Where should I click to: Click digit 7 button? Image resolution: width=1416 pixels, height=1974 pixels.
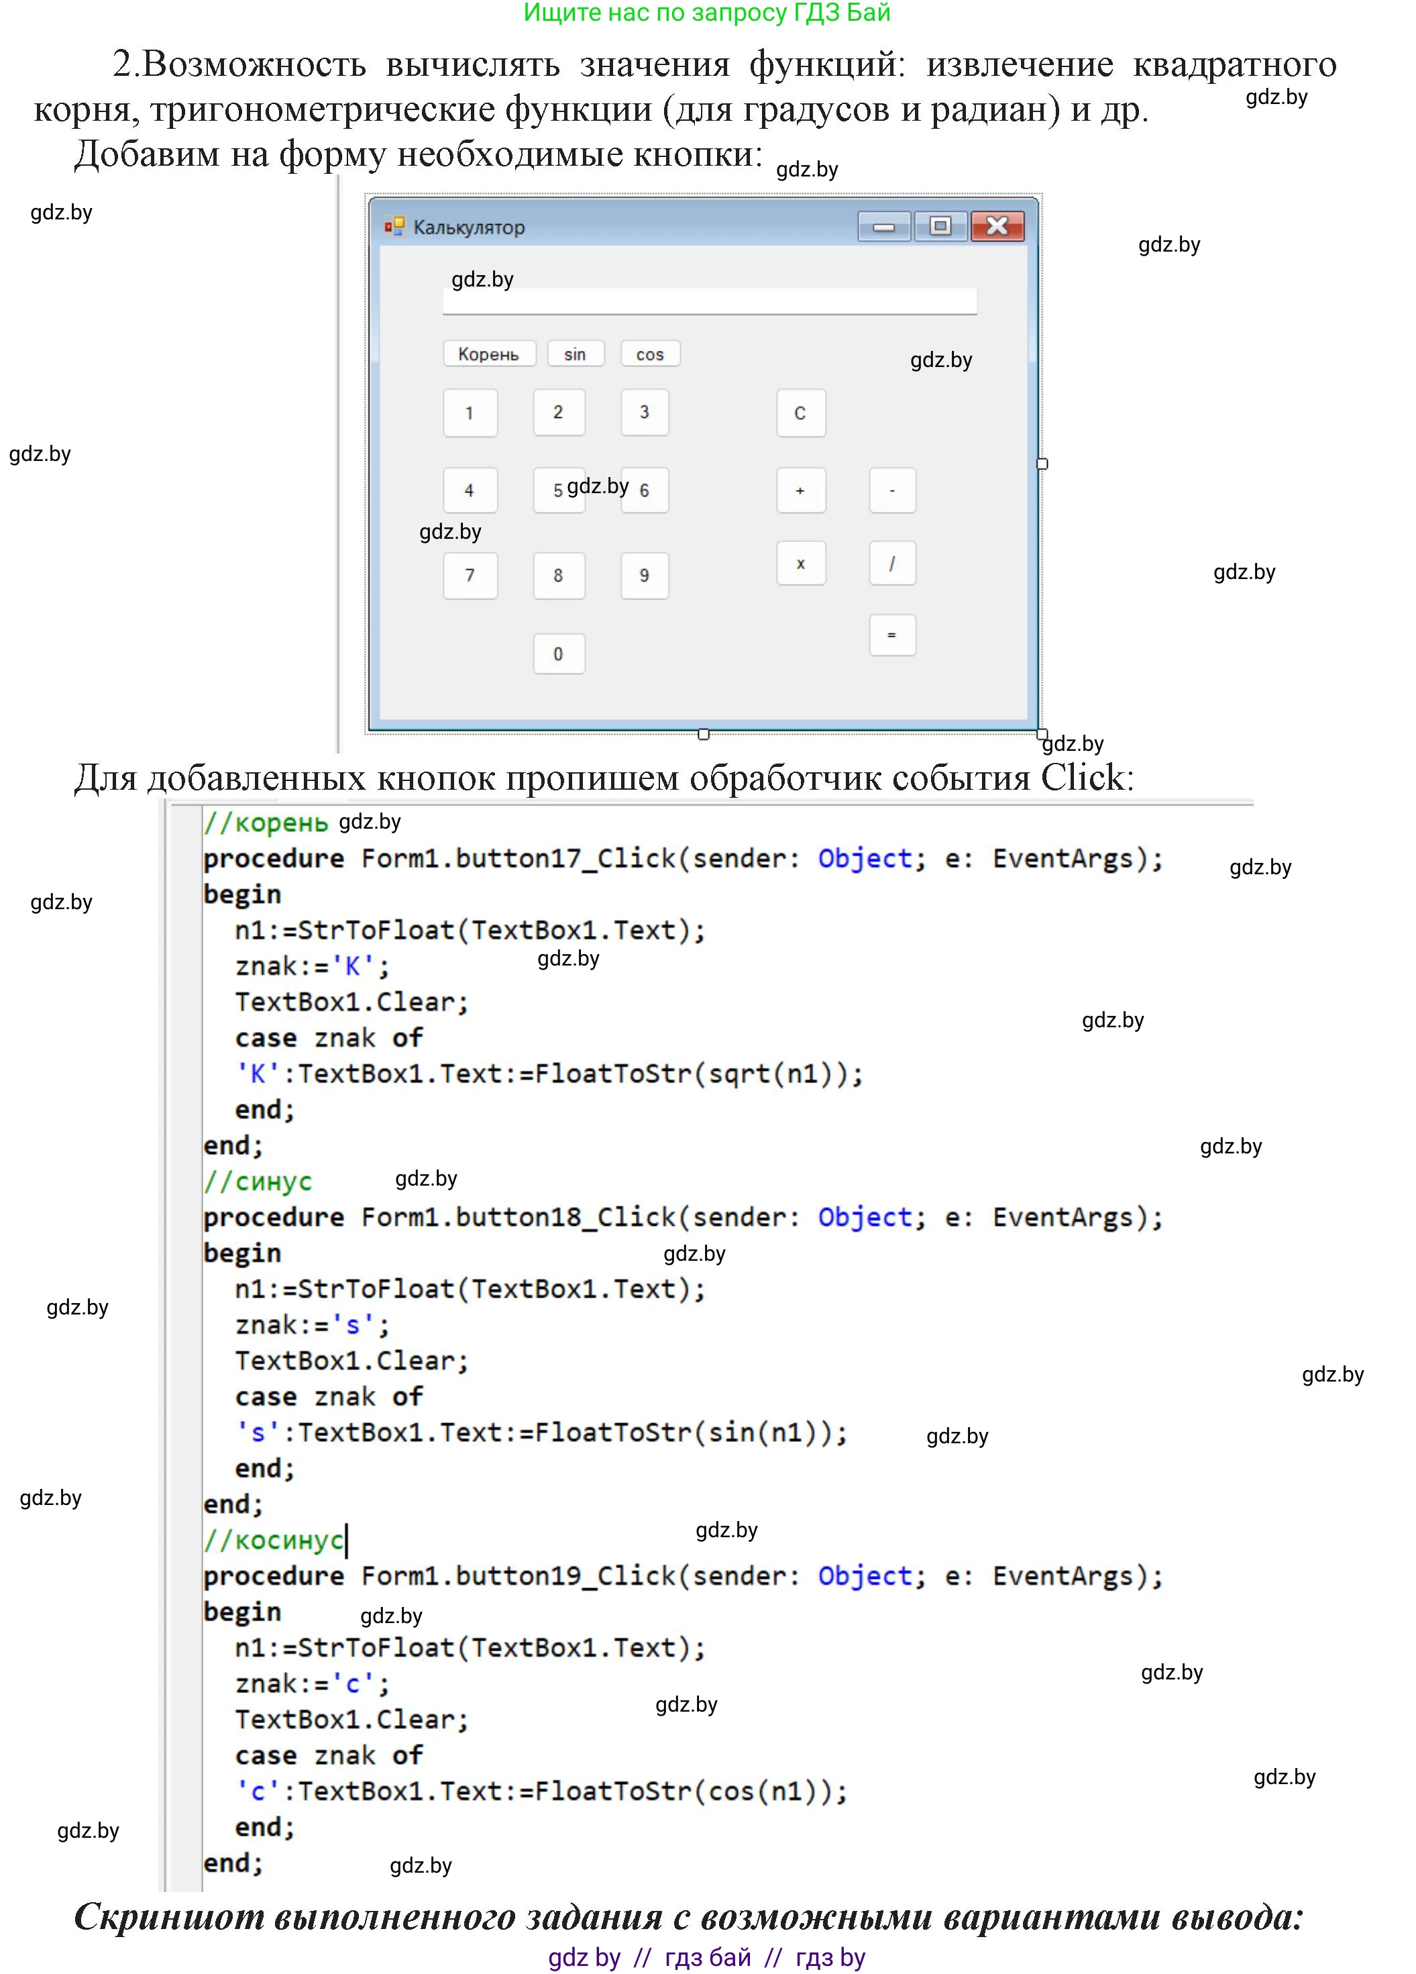(470, 575)
